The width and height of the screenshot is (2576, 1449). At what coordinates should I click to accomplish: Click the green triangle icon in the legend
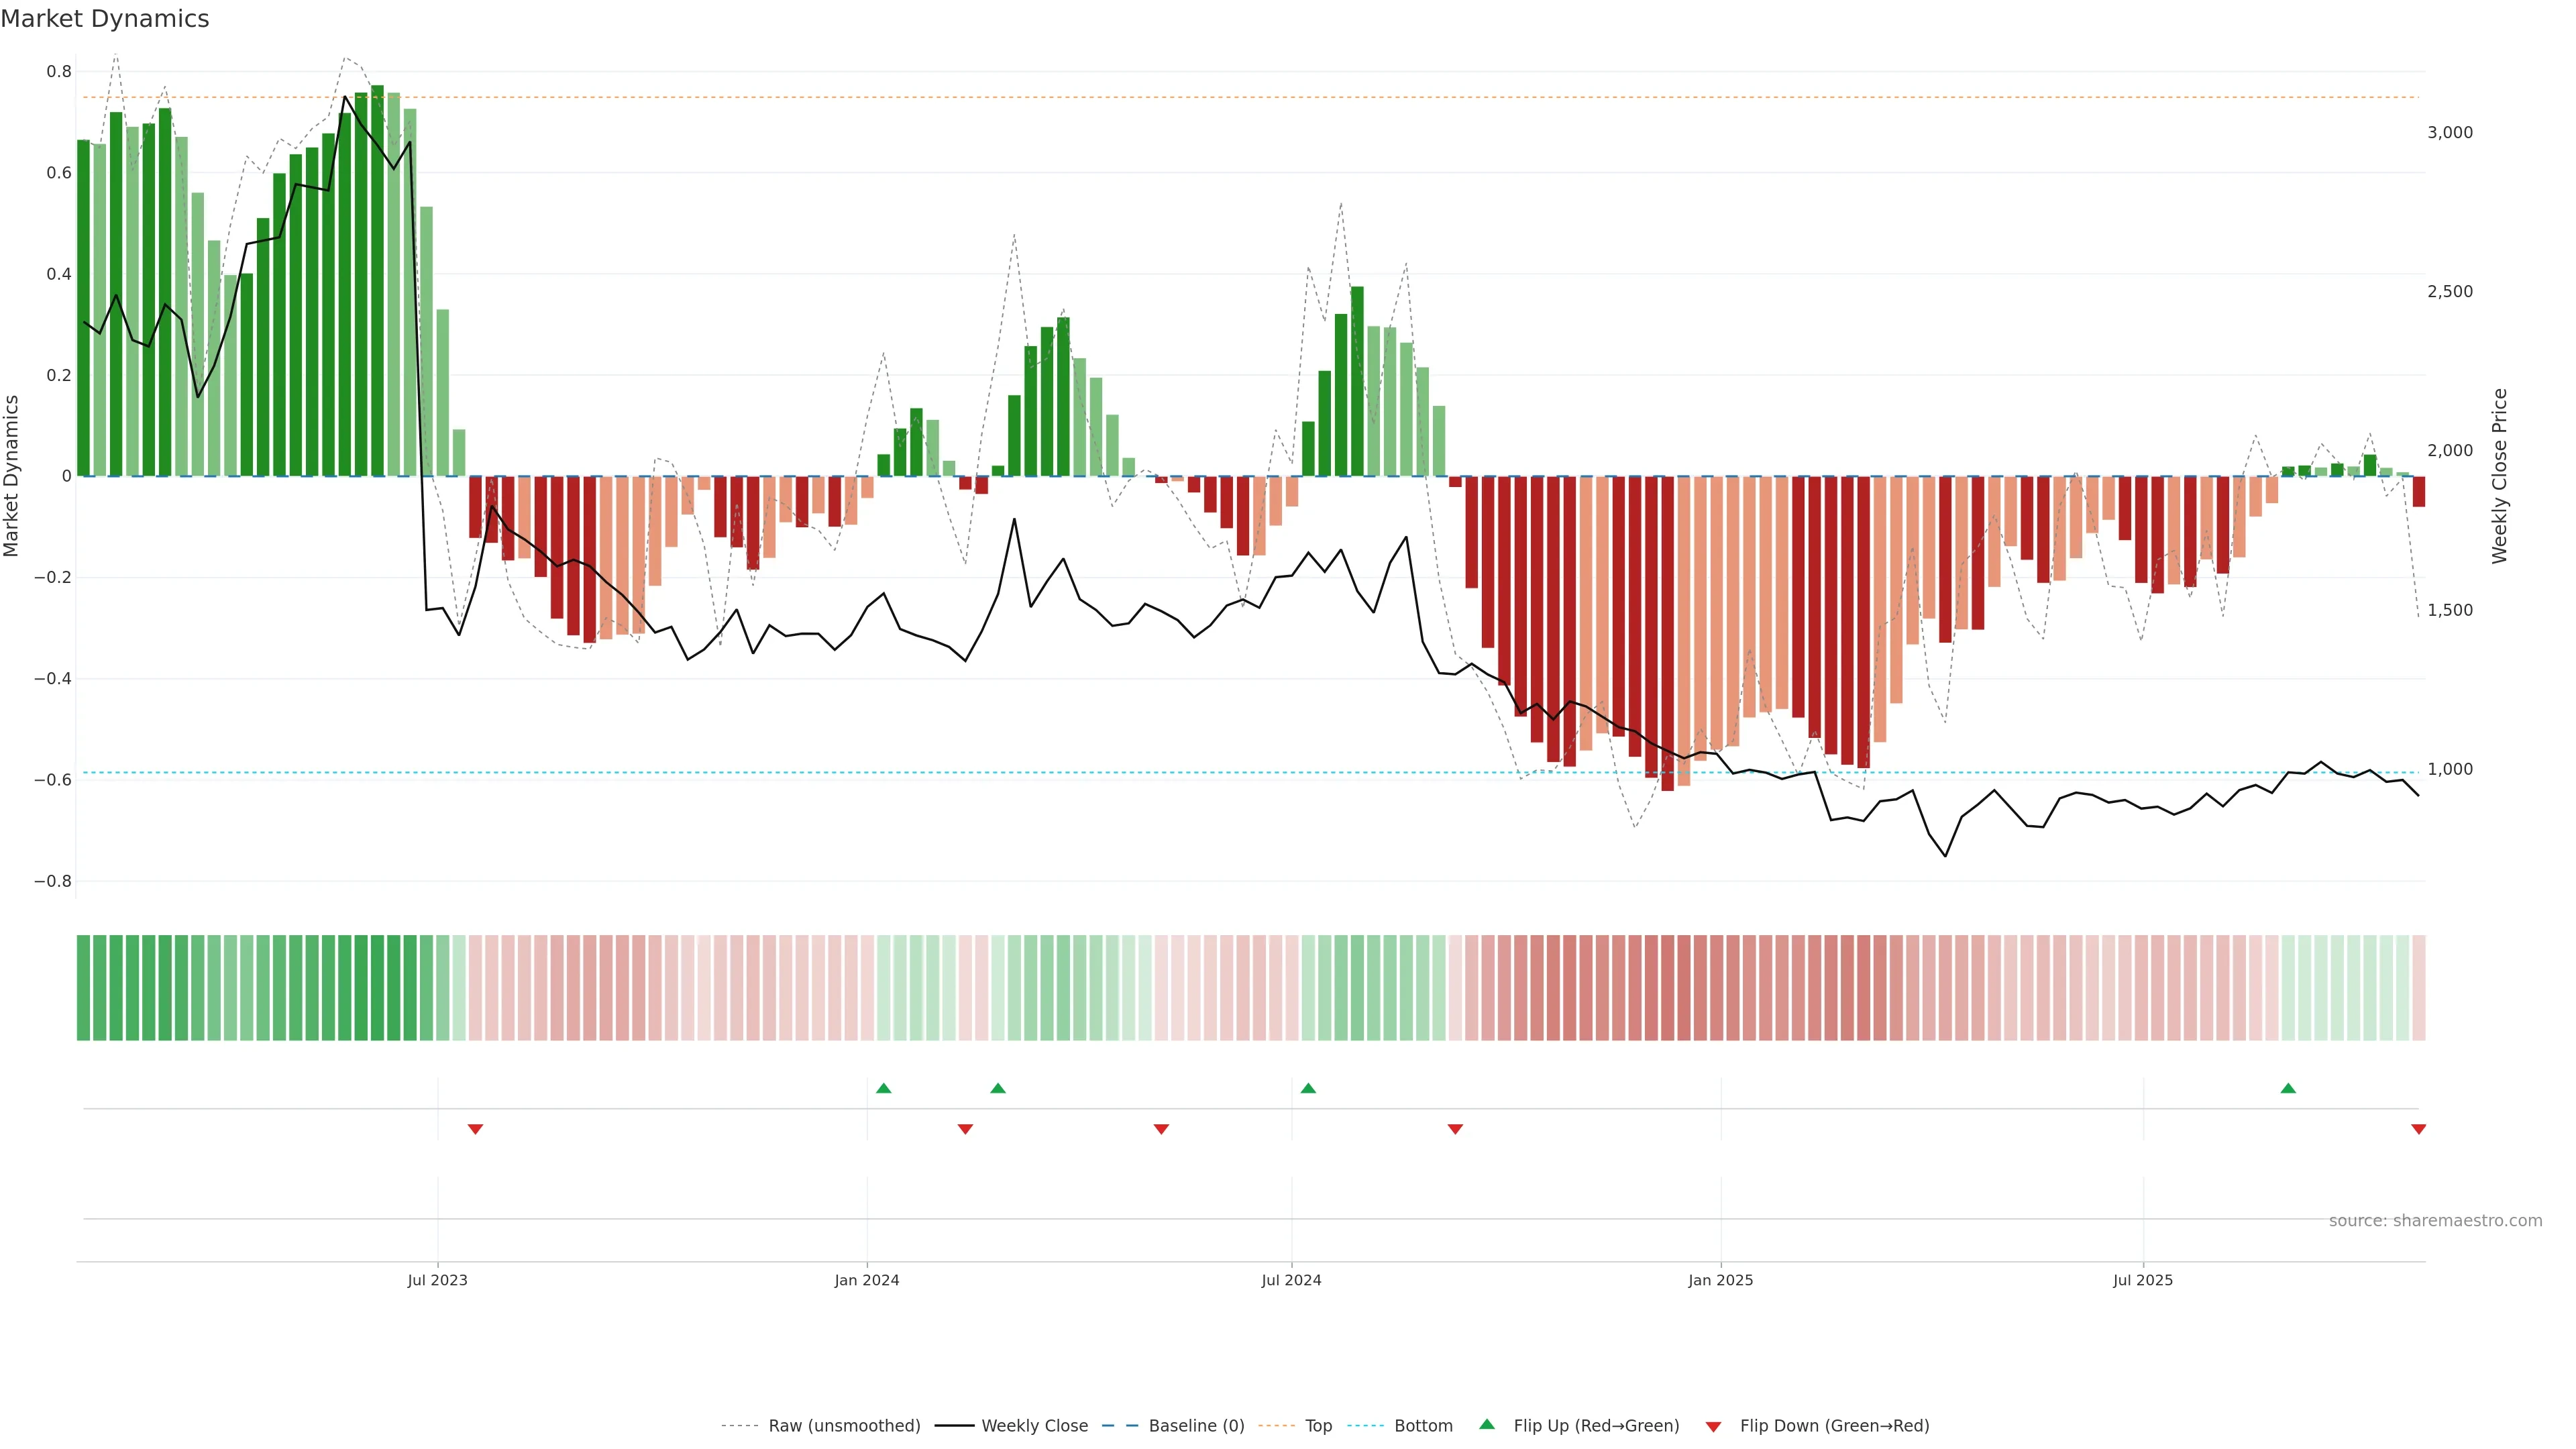click(x=1487, y=1424)
